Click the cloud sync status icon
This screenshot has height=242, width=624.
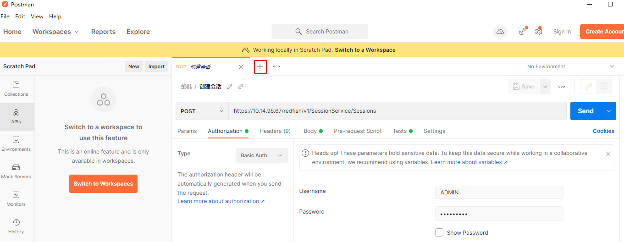(x=500, y=32)
